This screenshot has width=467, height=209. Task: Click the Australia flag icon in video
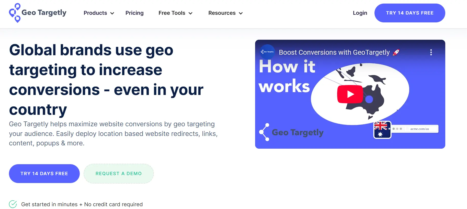(x=382, y=130)
